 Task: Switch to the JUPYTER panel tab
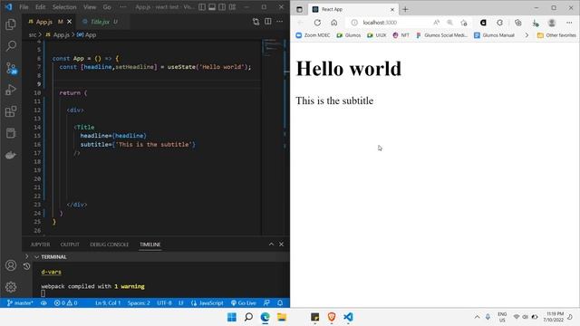[x=40, y=244]
